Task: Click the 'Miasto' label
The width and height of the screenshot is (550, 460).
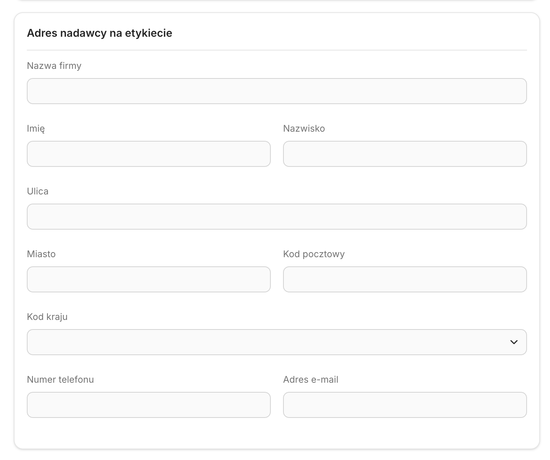Action: (41, 254)
